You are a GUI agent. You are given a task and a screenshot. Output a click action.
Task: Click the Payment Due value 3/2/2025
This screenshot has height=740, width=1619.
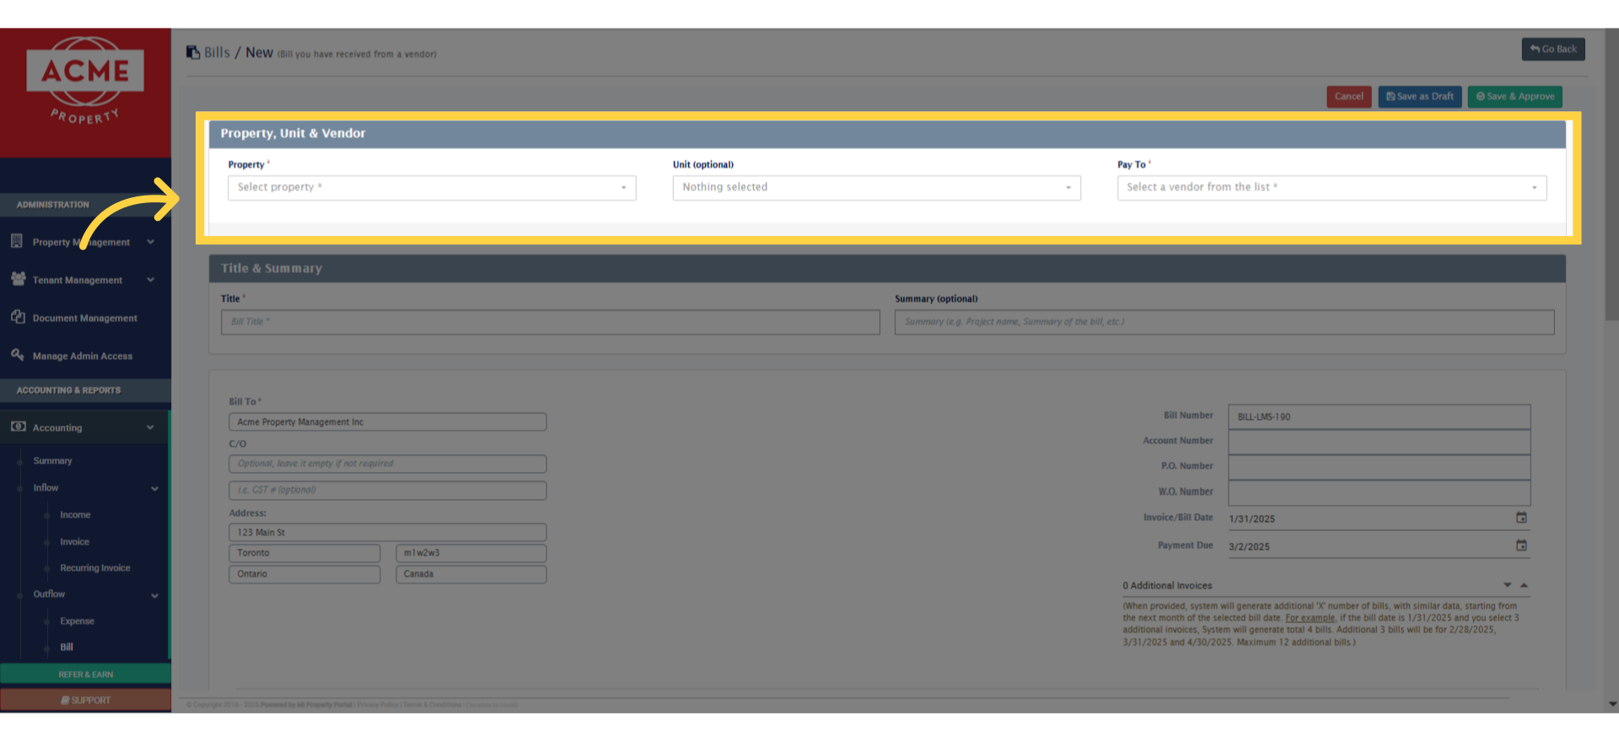coord(1250,547)
